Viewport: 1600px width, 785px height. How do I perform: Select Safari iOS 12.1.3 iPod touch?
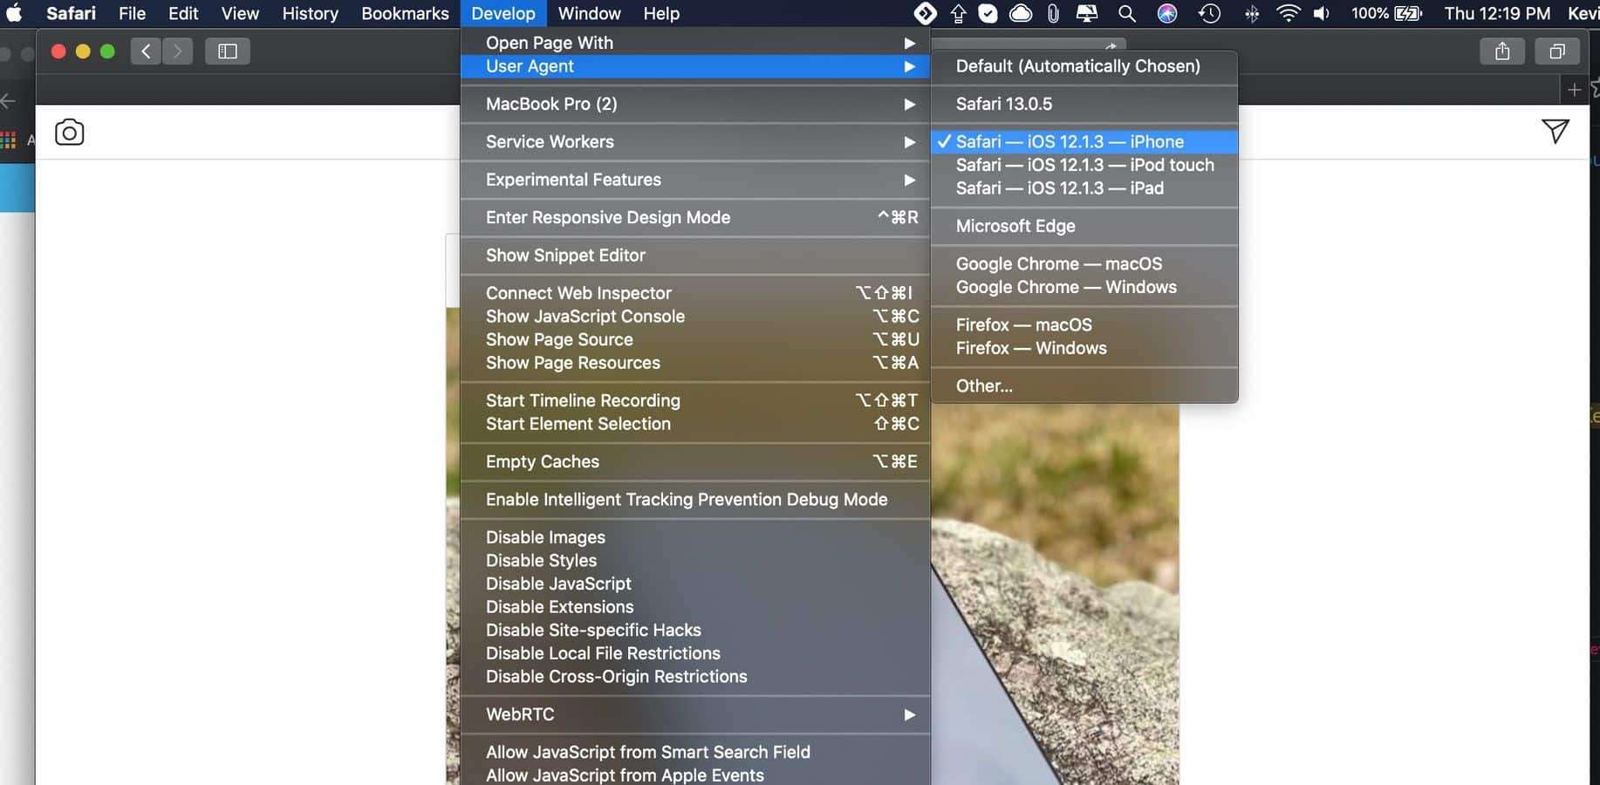click(x=1084, y=165)
